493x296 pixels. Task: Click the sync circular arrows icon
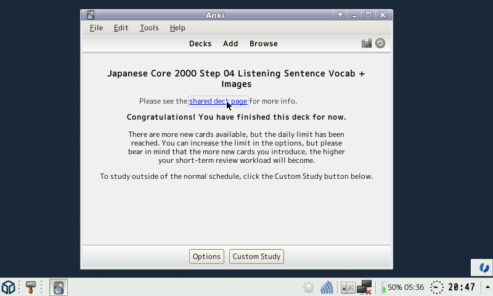click(x=380, y=43)
